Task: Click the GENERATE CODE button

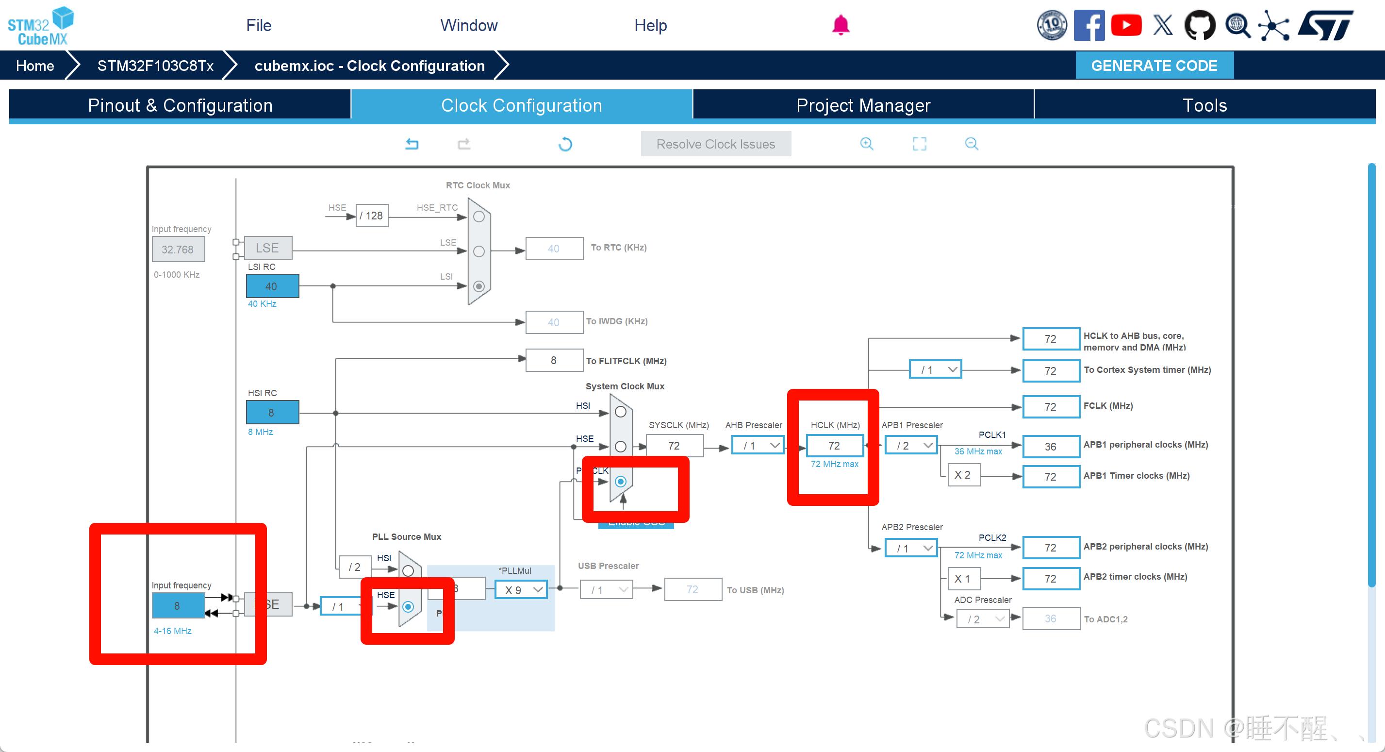Action: 1154,66
